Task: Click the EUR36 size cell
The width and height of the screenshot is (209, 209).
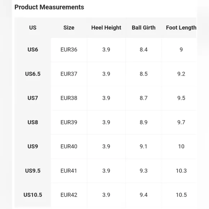Action: [69, 50]
